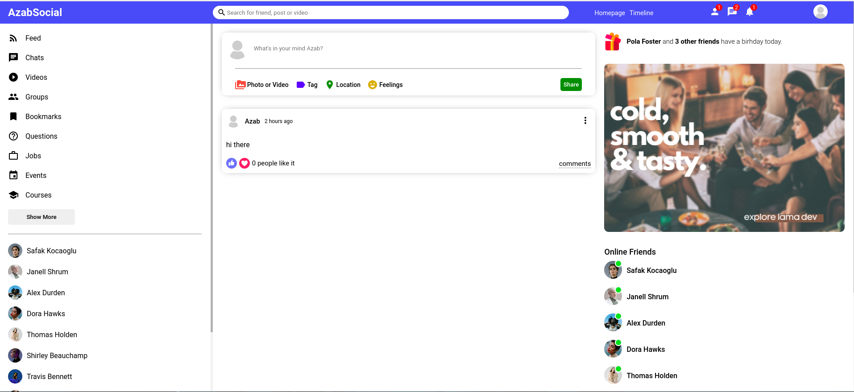Open the Chats icon in sidebar
The width and height of the screenshot is (854, 392).
13,58
